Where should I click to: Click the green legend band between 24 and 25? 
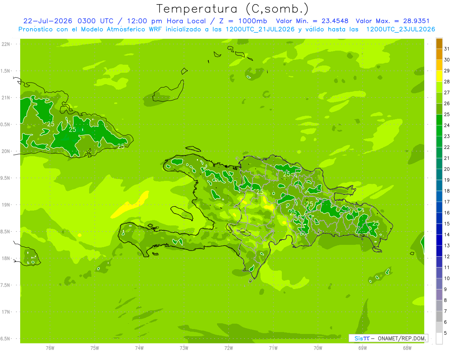pyautogui.click(x=439, y=120)
